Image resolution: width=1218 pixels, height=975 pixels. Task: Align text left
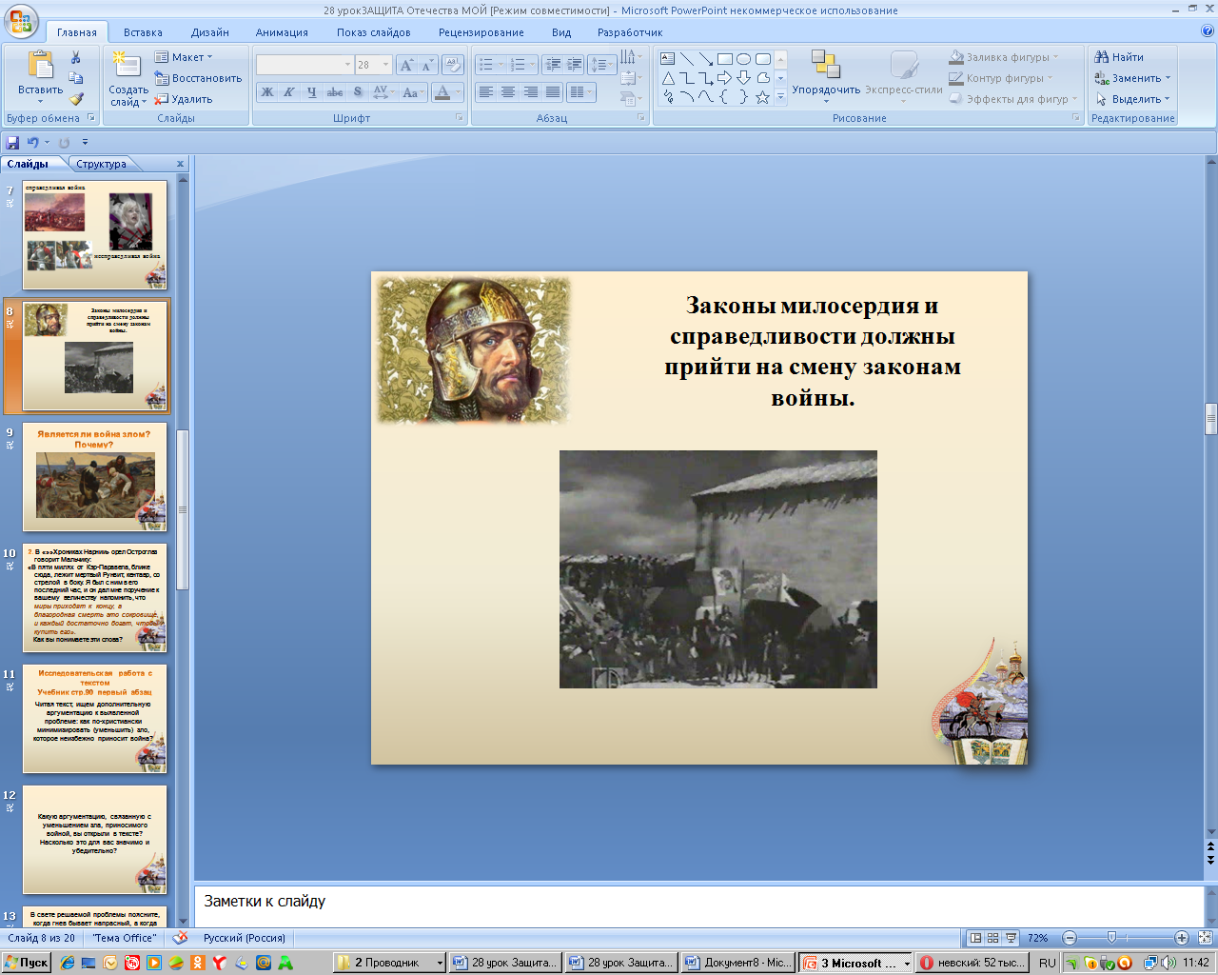click(x=486, y=92)
